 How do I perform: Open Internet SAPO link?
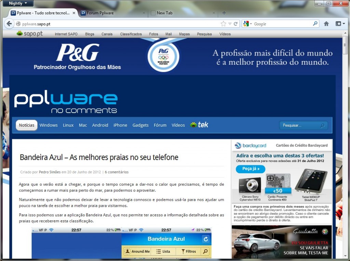click(66, 34)
